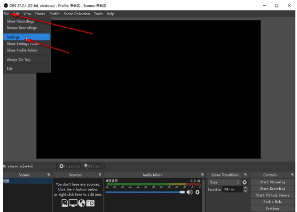The width and height of the screenshot is (297, 212).
Task: Open the View menu
Action: tap(27, 14)
